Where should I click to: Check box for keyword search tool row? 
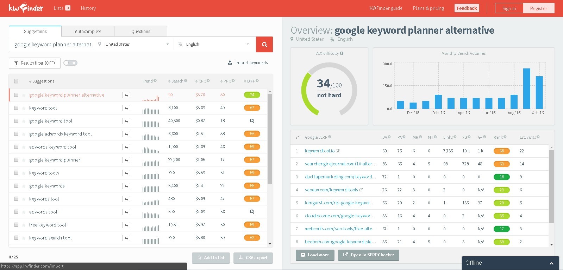pyautogui.click(x=16, y=238)
